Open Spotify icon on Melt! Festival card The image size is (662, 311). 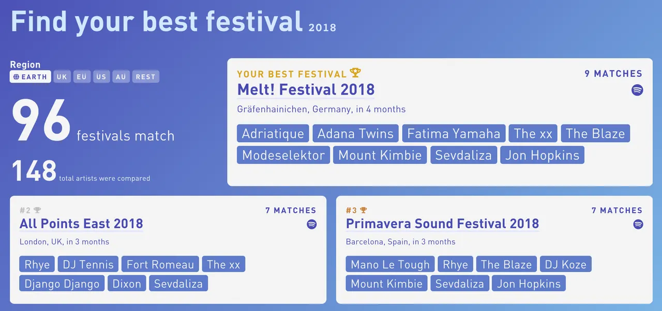pyautogui.click(x=637, y=90)
